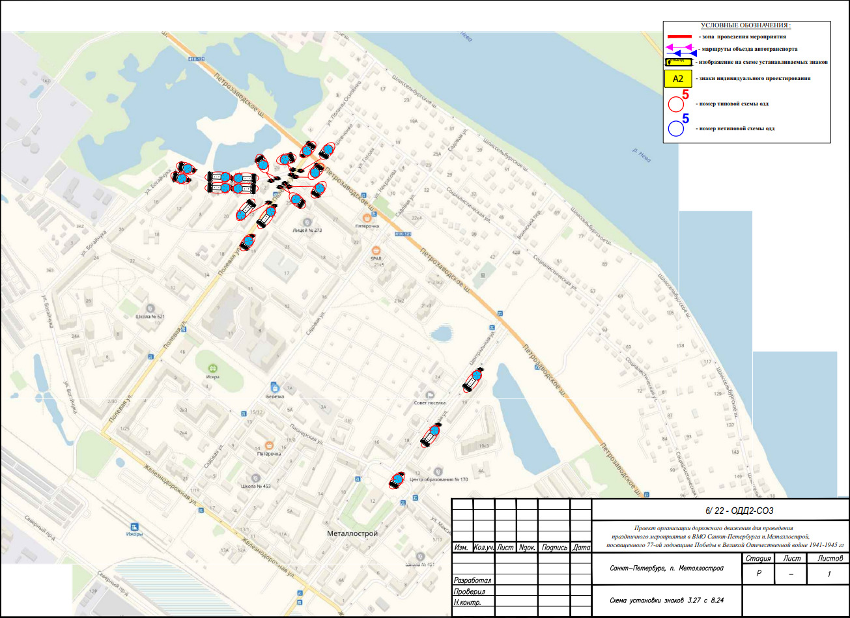850x618 pixels.
Task: Select the Кол.уч. column header
Action: [484, 548]
